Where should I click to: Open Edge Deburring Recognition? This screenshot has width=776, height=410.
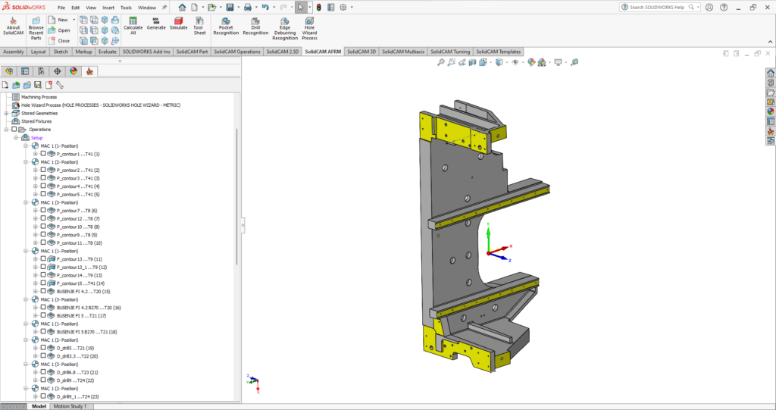pos(285,29)
